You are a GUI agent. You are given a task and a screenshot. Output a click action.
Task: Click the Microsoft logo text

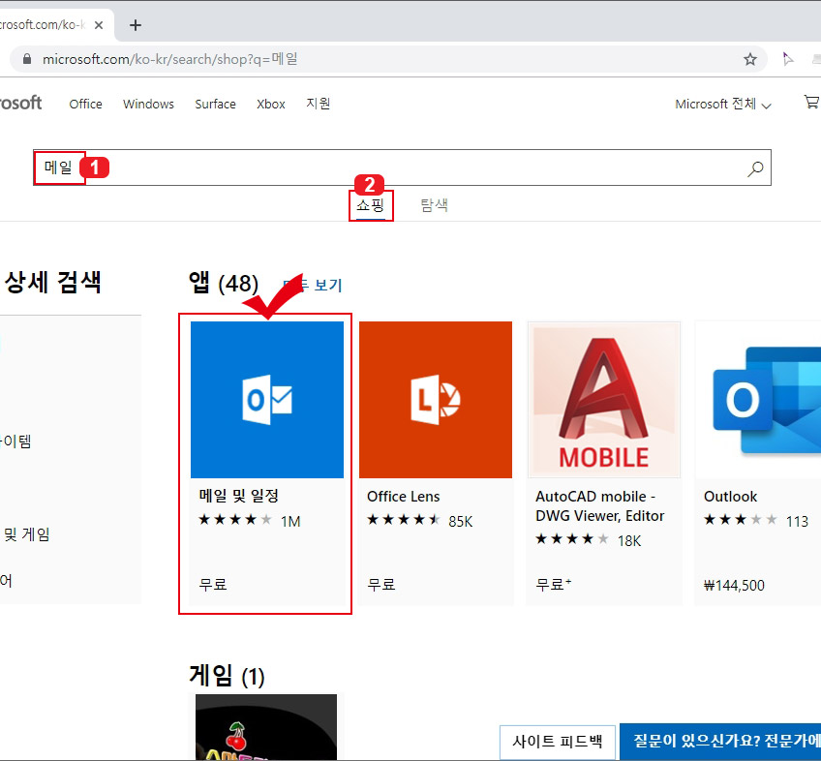[x=21, y=103]
